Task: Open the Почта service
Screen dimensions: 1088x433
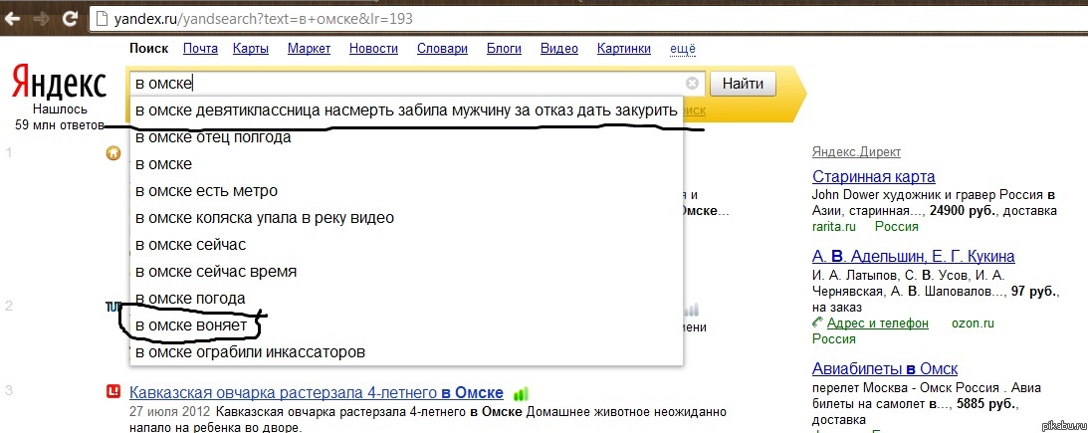Action: click(200, 49)
